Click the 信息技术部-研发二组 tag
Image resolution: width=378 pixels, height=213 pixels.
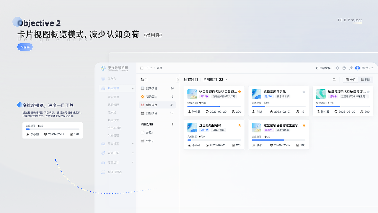tap(224, 96)
